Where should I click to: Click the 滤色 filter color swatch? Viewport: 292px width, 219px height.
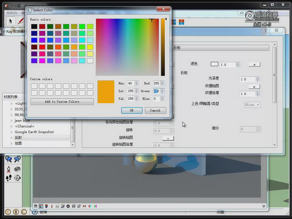tap(214, 64)
